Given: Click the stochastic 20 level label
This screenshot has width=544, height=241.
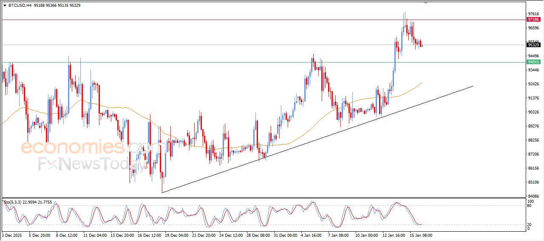Looking at the screenshot, I should click(x=530, y=224).
